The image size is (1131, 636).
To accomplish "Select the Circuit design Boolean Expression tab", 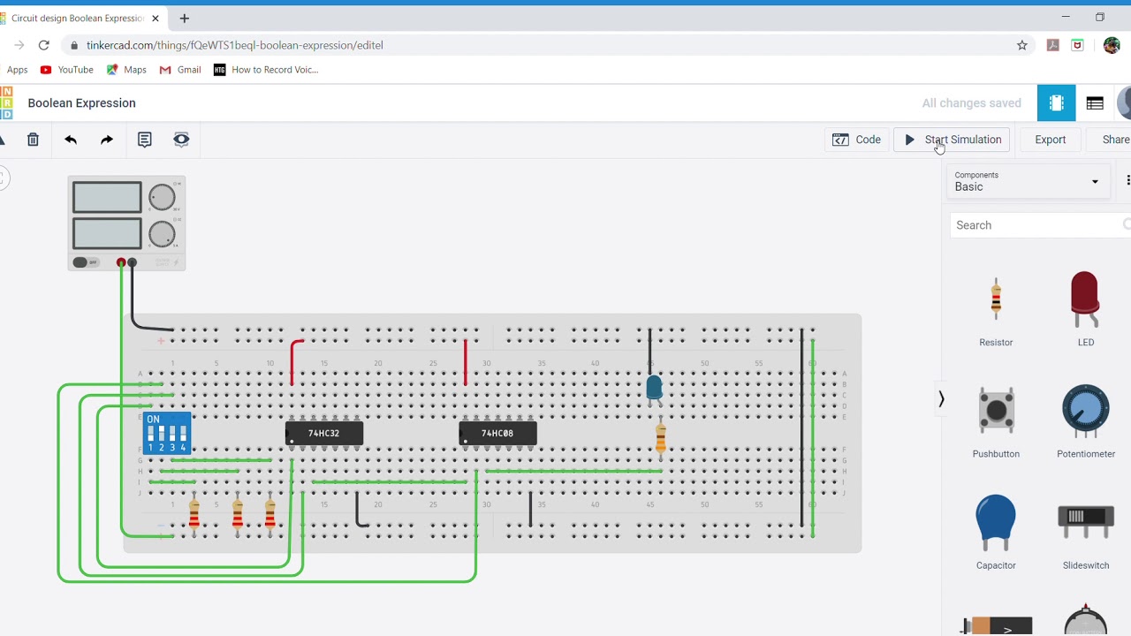I will 80,18.
